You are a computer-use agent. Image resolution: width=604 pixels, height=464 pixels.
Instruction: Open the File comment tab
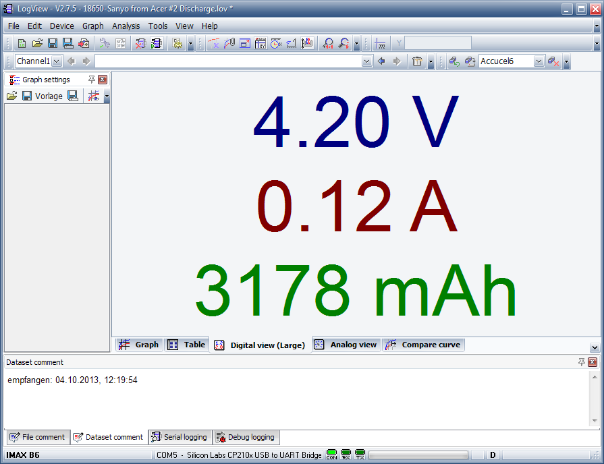coord(37,437)
